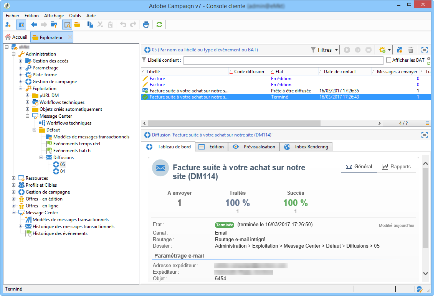This screenshot has width=438, height=299.
Task: Expand Historique des messages transactionnels node
Action: pyautogui.click(x=20, y=227)
